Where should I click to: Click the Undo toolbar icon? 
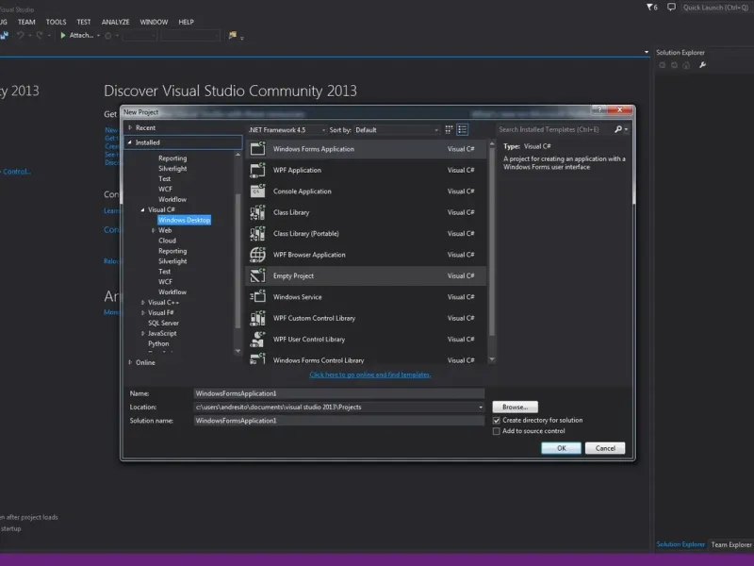click(x=21, y=35)
